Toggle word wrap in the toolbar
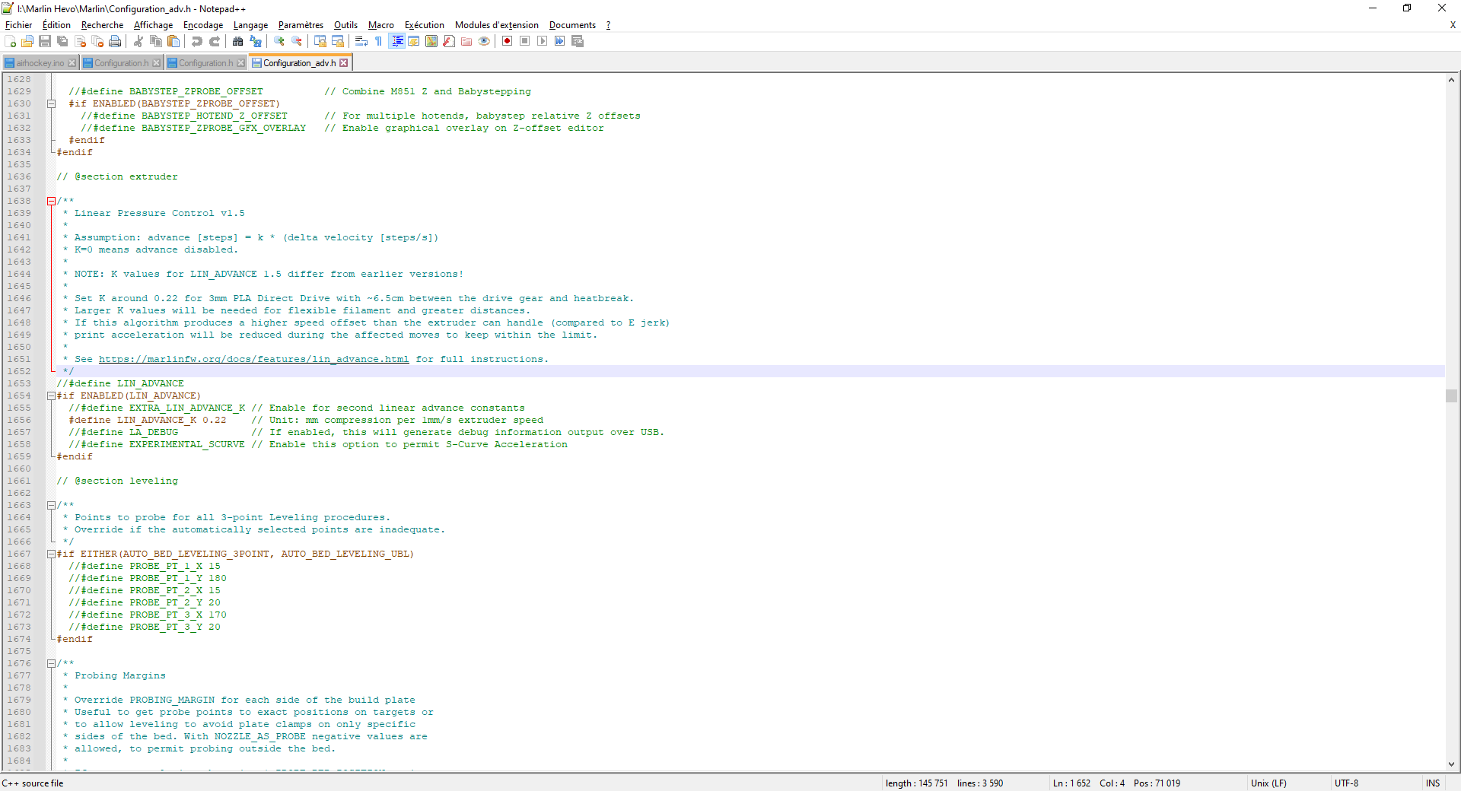 361,41
